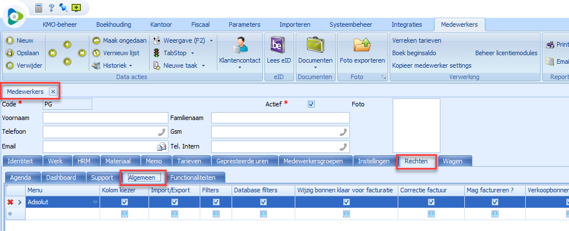Uncheck the Actief checkbox
Screen dimensions: 569x231
coord(311,104)
